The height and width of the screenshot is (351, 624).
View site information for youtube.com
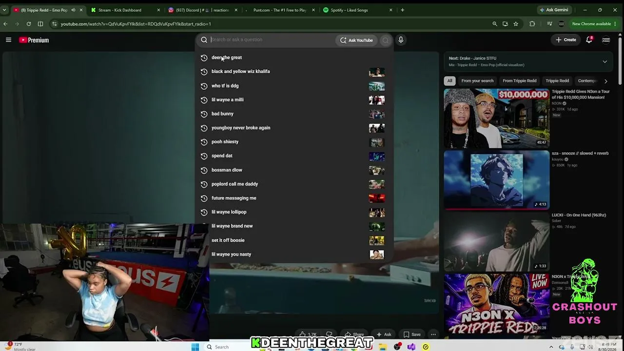[54, 23]
